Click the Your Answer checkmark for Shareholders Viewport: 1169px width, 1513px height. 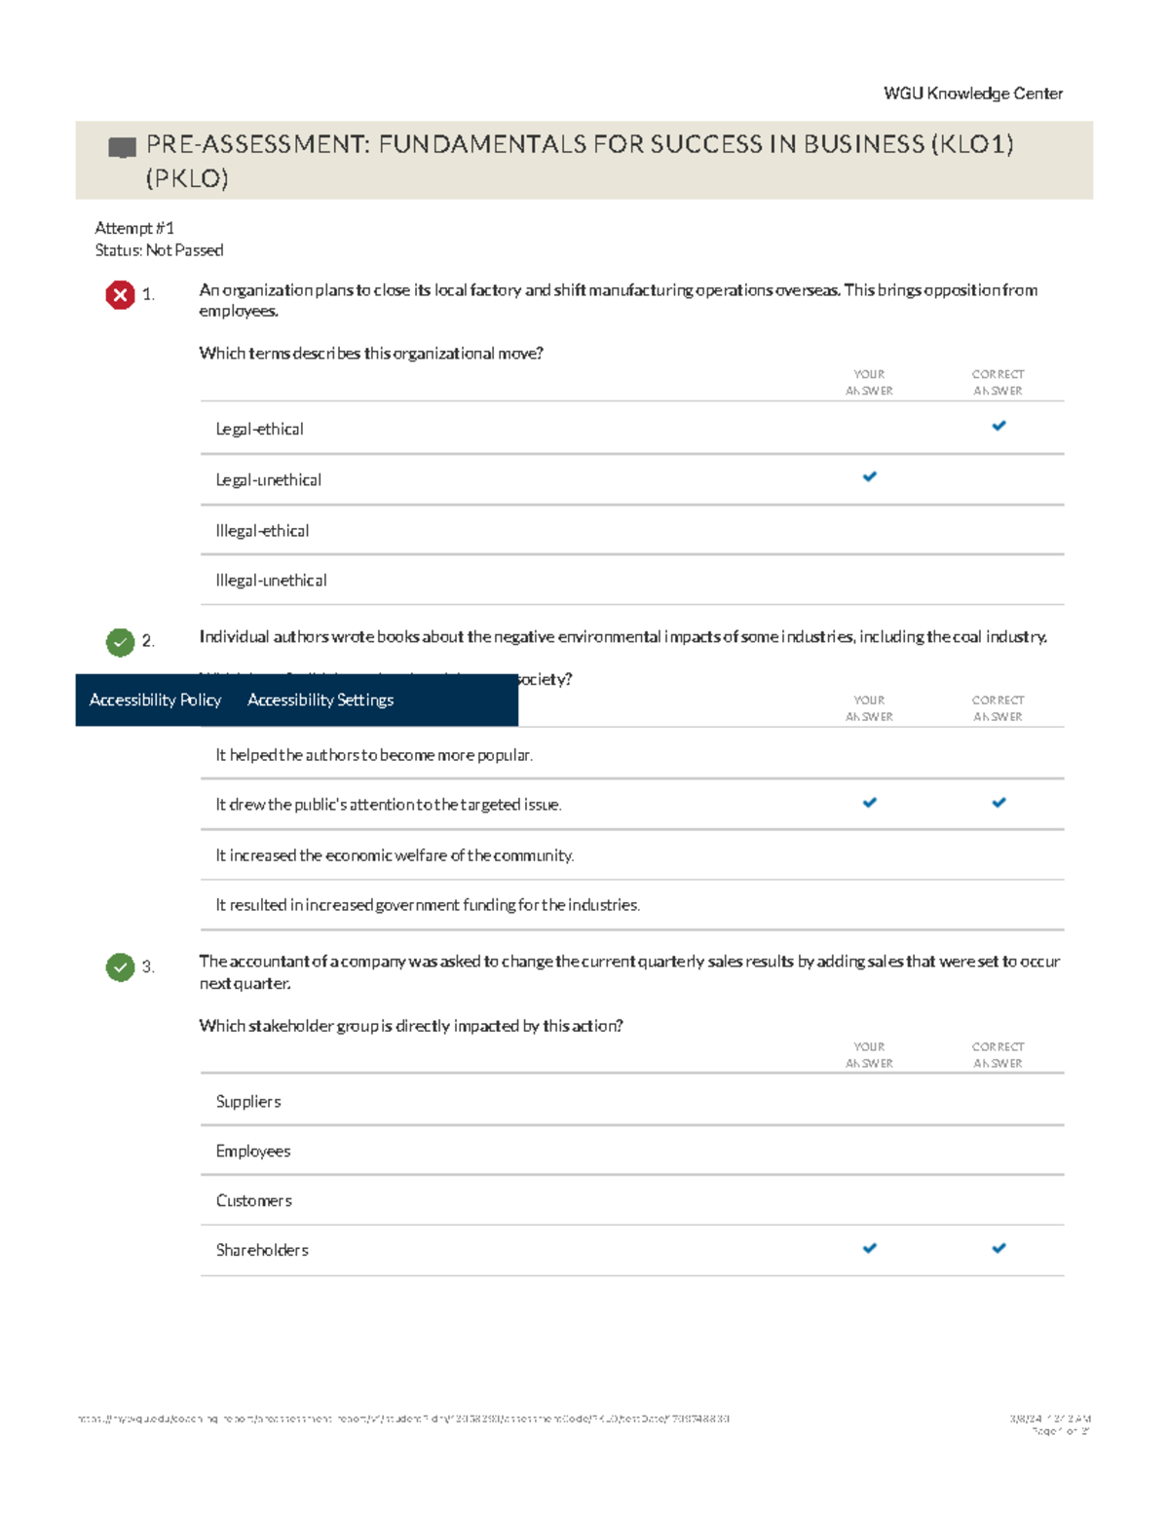pyautogui.click(x=870, y=1247)
